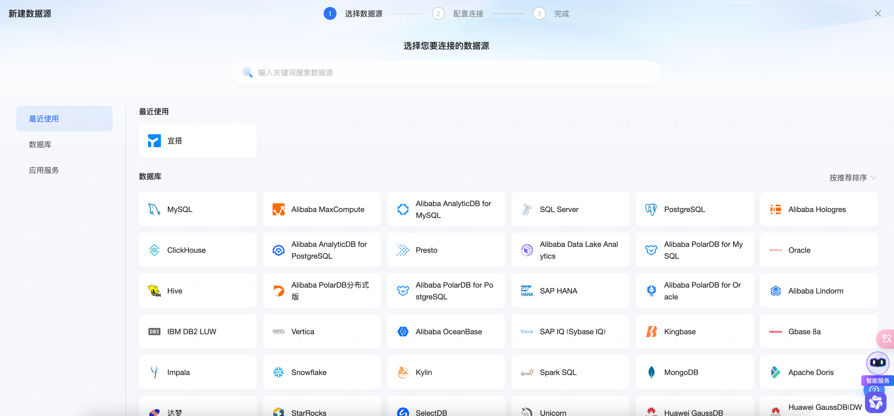This screenshot has width=894, height=416.
Task: Choose Alibaba PolarDB for MySQL card
Action: point(694,250)
